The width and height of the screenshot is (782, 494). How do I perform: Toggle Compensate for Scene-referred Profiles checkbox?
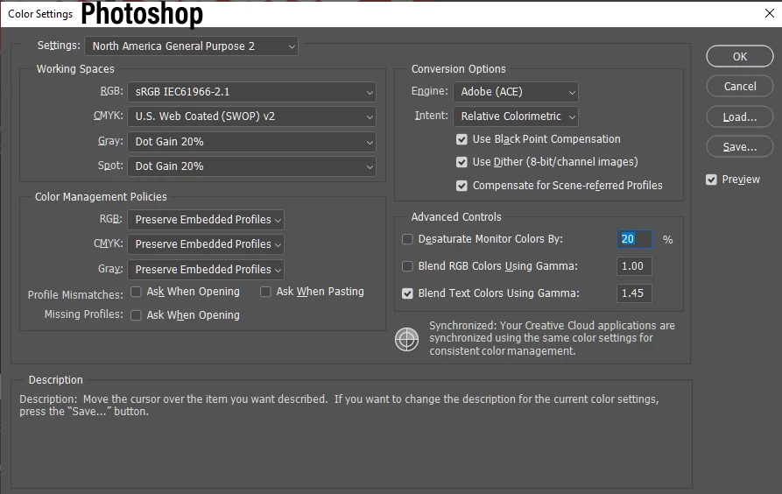(x=461, y=186)
